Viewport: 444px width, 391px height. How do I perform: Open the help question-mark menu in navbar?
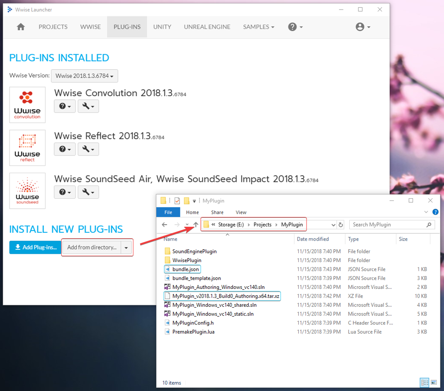296,27
